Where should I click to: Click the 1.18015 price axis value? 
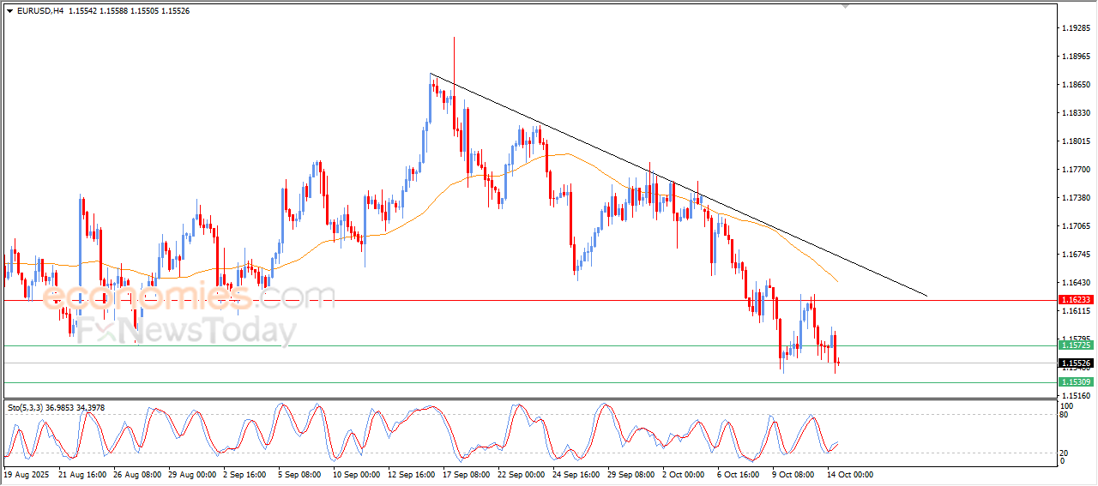(x=1077, y=141)
